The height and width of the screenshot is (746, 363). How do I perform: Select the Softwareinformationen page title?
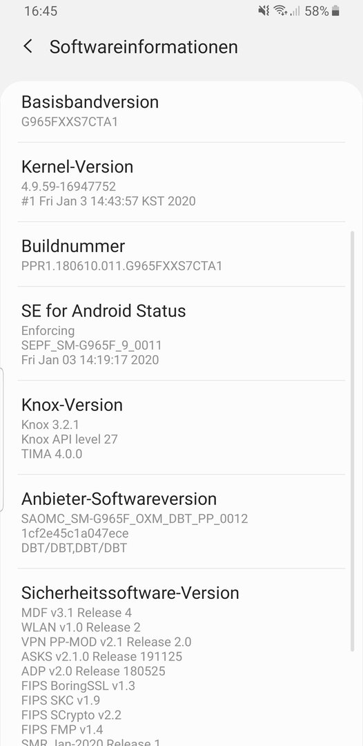coord(144,47)
